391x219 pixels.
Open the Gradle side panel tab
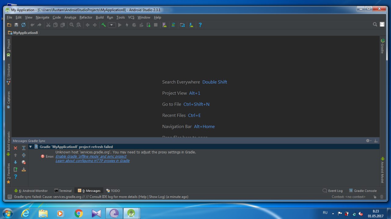(382, 46)
